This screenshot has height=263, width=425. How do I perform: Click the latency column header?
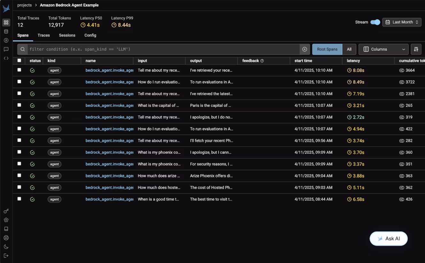pos(353,61)
